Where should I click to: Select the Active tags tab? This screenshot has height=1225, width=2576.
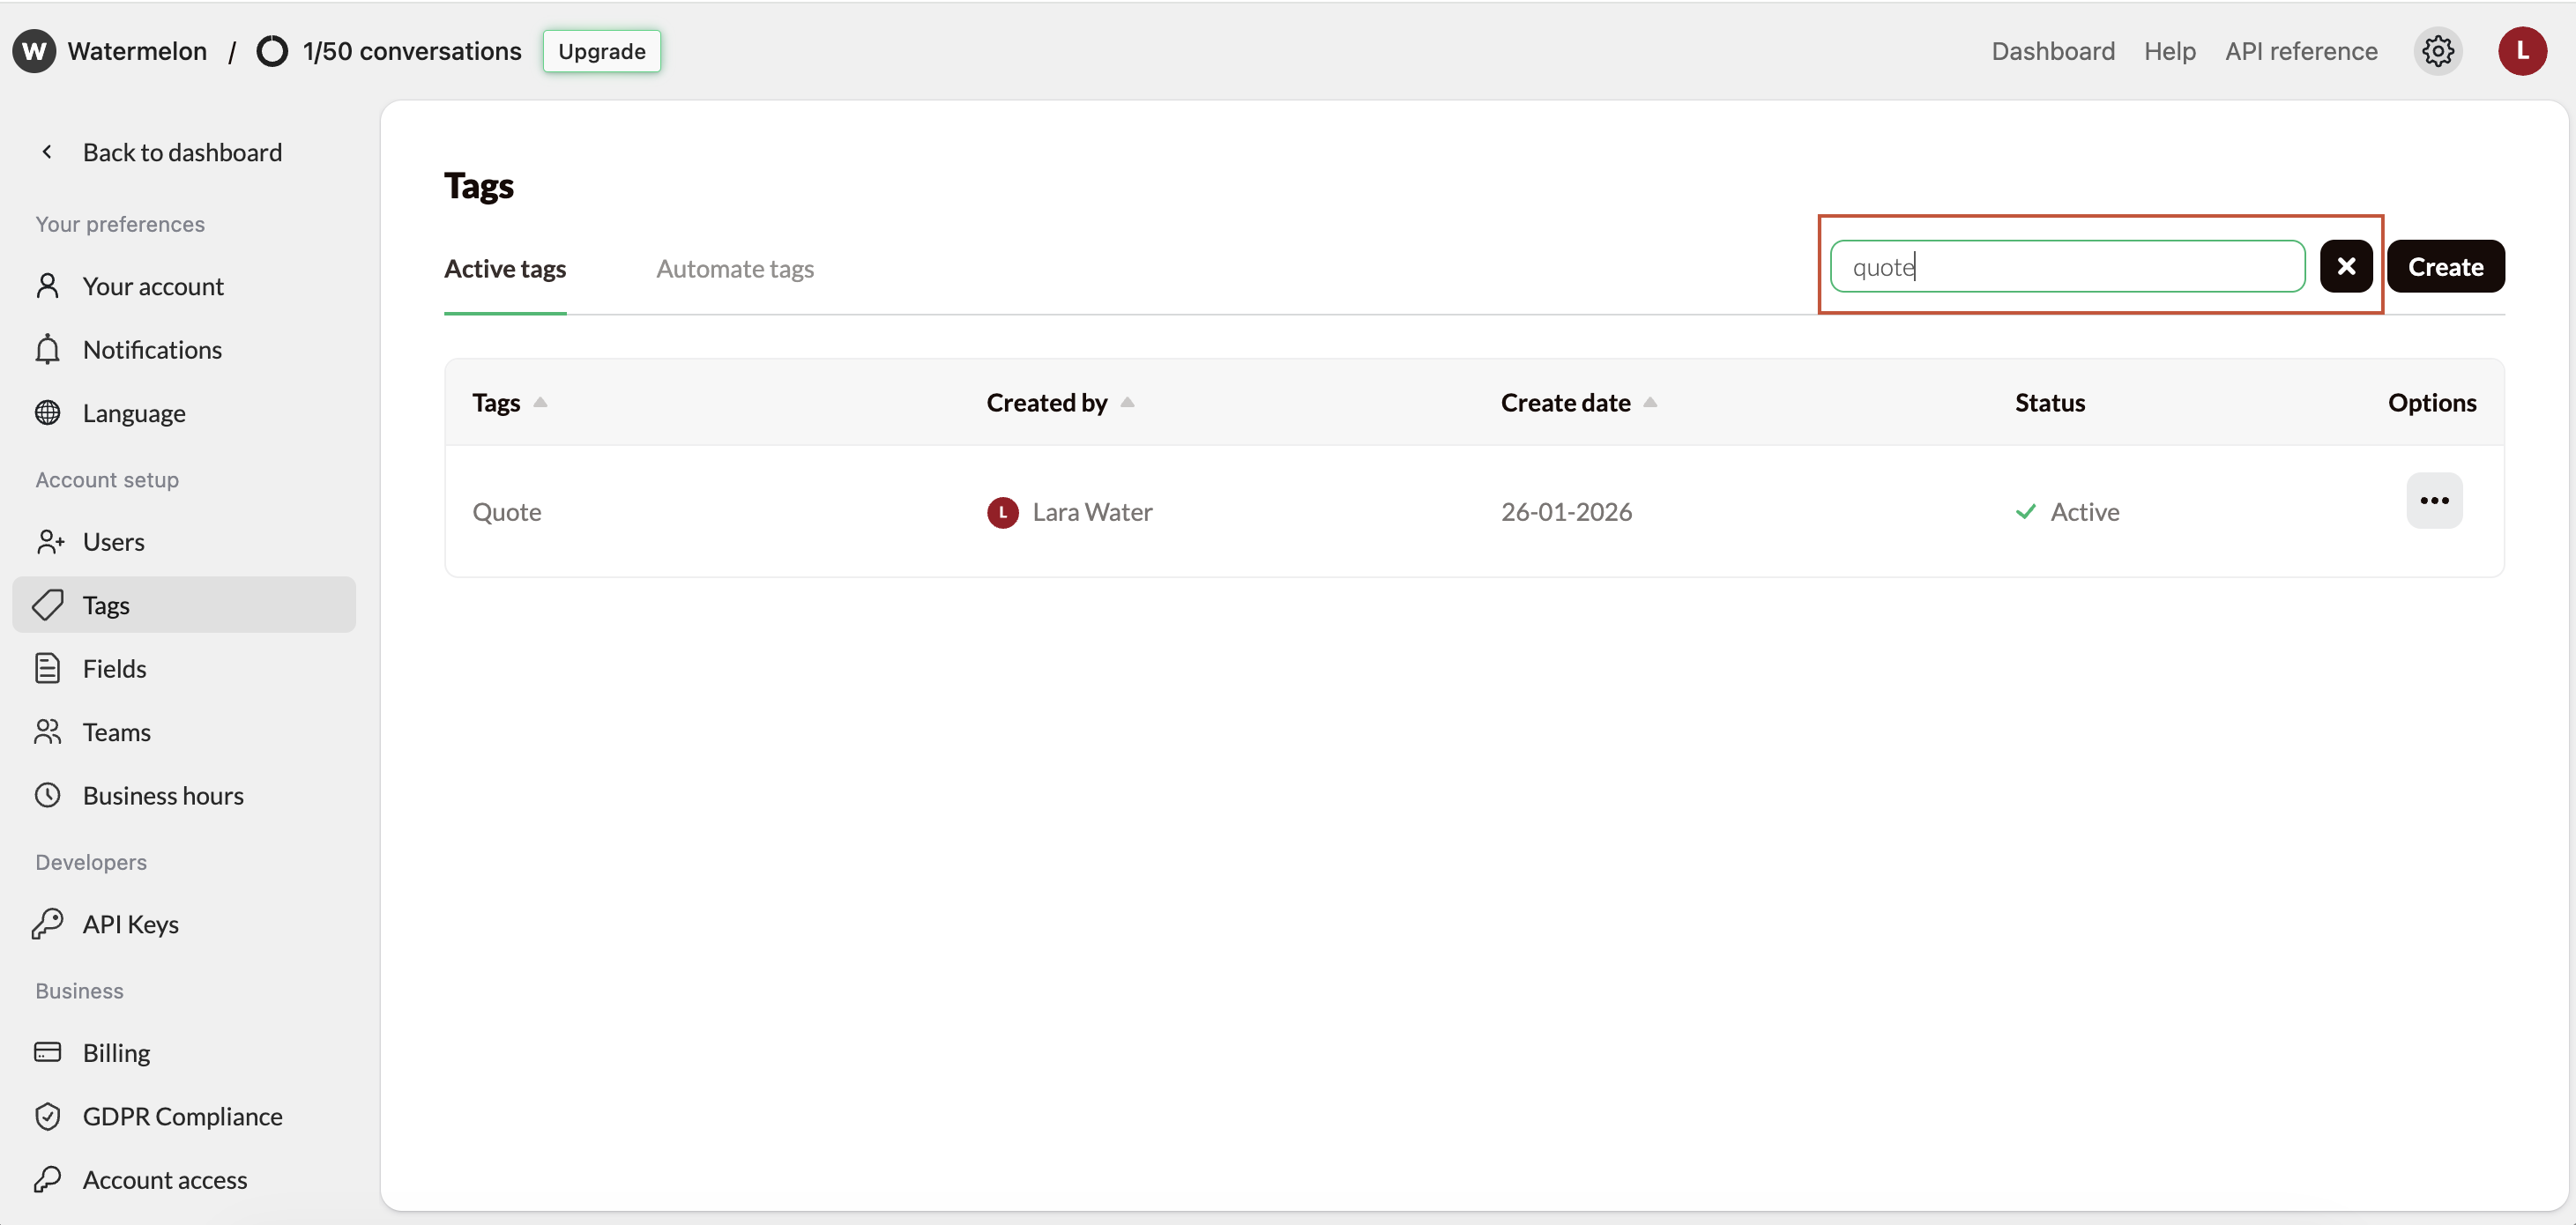504,268
